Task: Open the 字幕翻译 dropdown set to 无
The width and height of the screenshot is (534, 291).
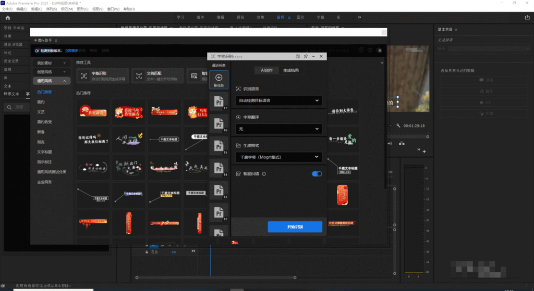Action: [x=279, y=129]
